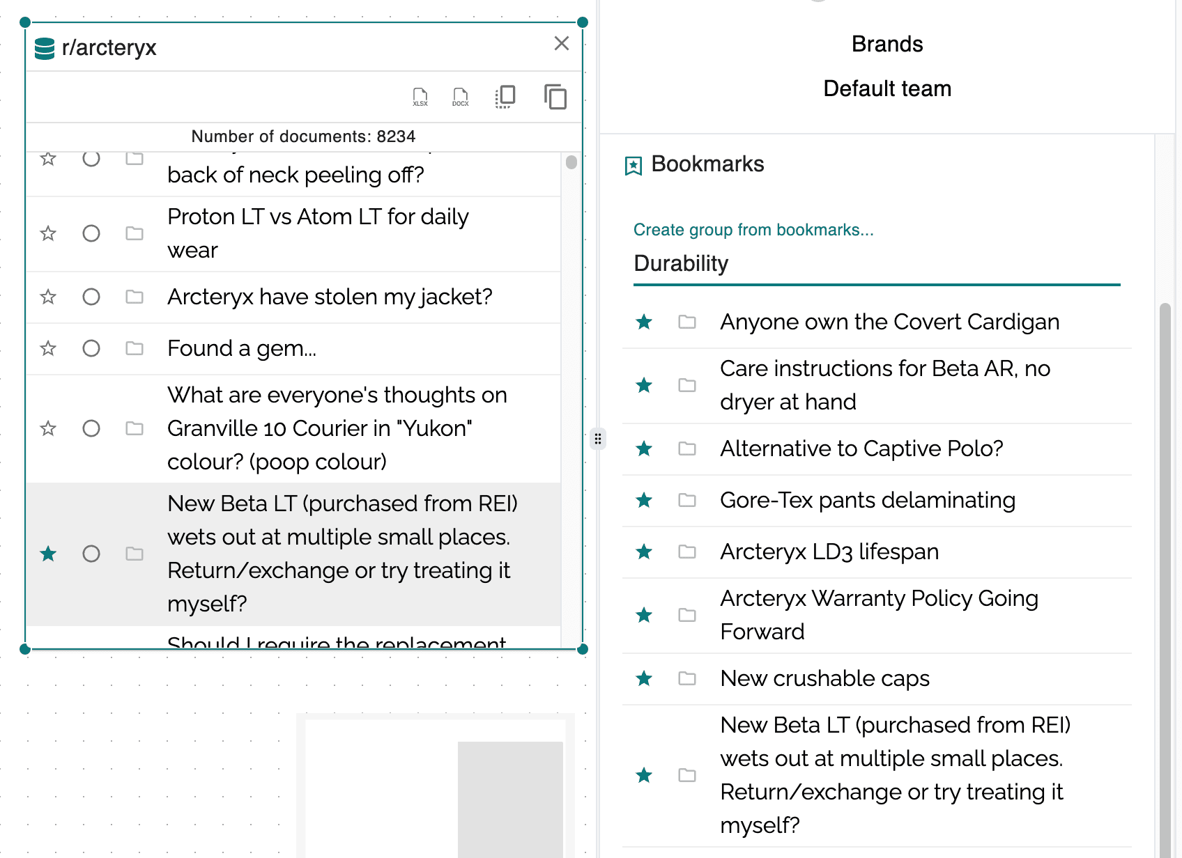Unbookmark 'Anyone own the Covert Cardigan'

(x=644, y=322)
